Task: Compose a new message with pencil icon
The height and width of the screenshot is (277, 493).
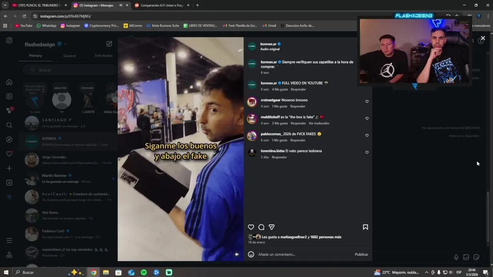Action: coord(109,44)
